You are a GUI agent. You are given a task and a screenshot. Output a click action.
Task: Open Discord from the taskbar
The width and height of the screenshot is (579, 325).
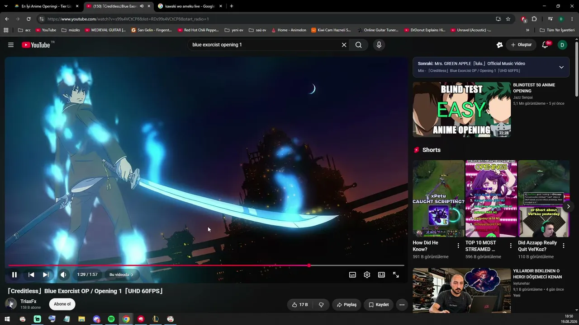(96, 319)
